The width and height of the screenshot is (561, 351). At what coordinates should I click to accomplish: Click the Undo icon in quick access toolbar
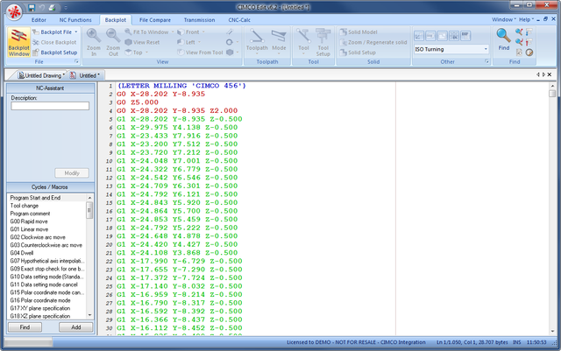click(x=42, y=8)
